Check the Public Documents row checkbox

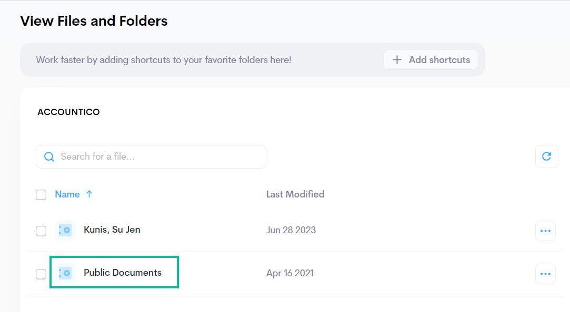(x=41, y=274)
